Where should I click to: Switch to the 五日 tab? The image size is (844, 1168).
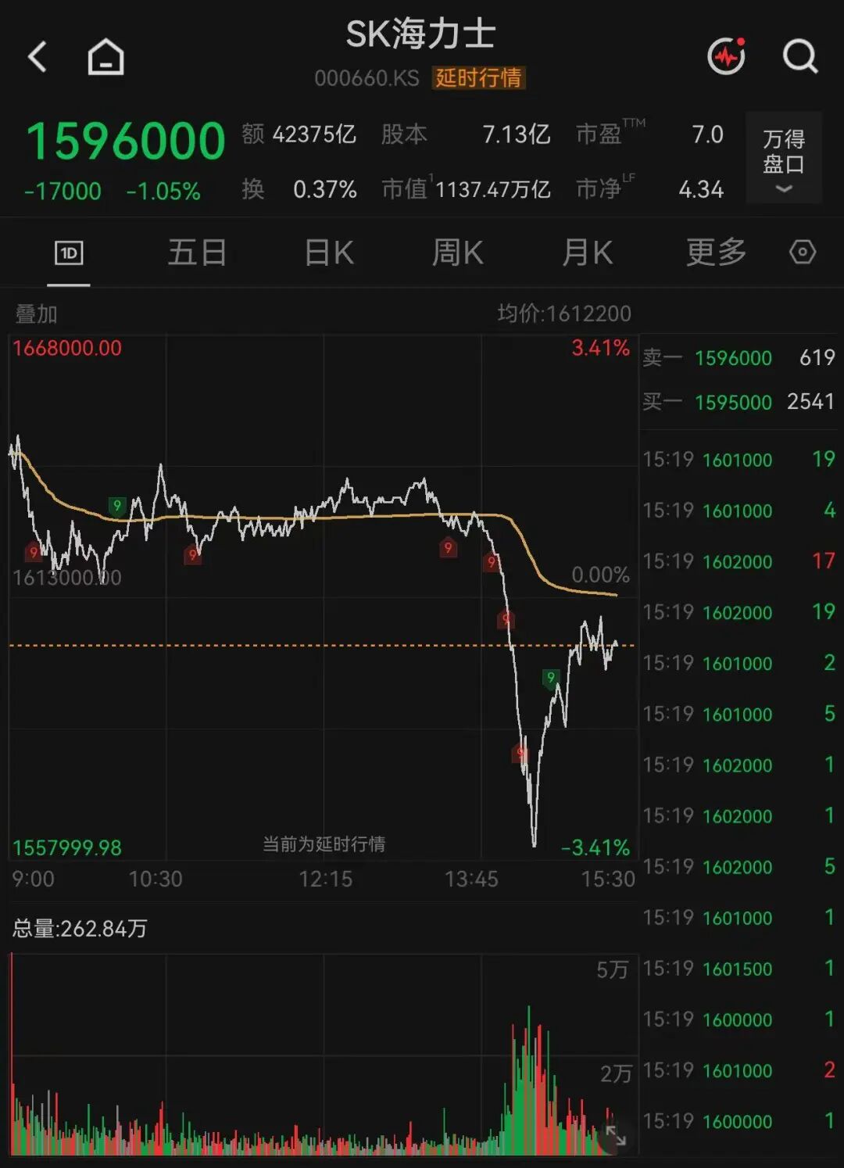(198, 253)
